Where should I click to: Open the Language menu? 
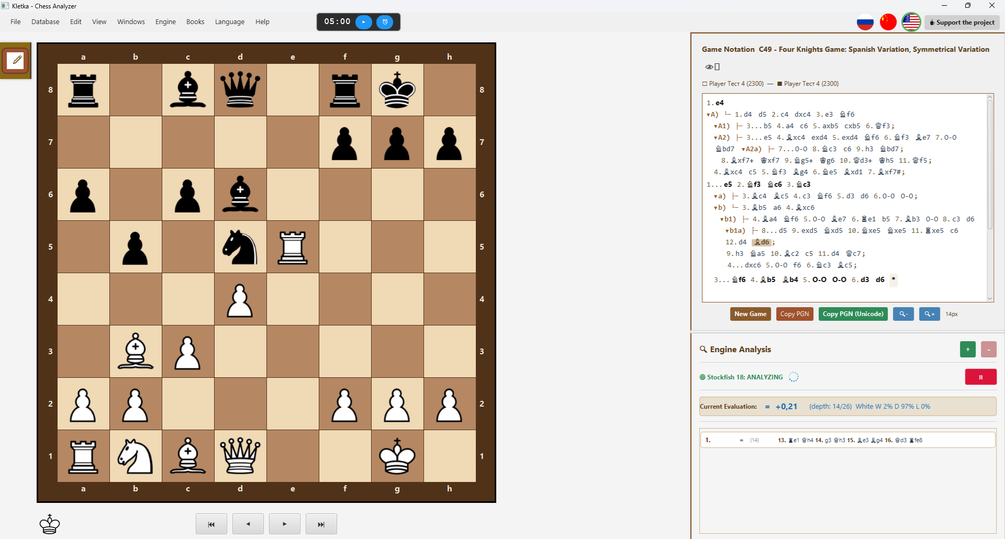230,22
